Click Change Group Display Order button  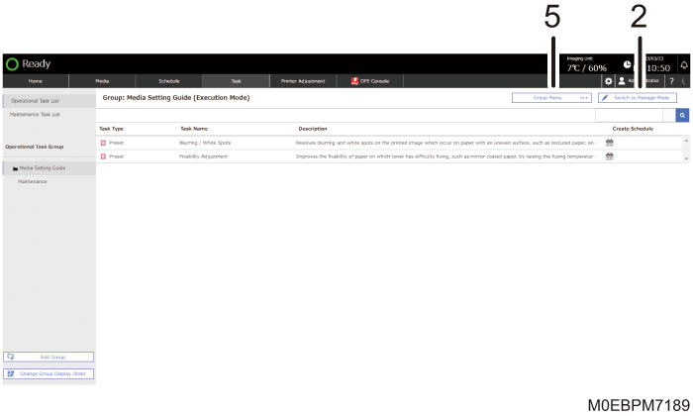pos(49,373)
